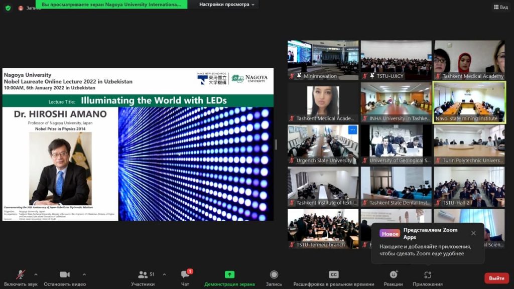Screen dimensions: 514x289
Task: Click the green encryption shield icon
Action: coord(8,8)
